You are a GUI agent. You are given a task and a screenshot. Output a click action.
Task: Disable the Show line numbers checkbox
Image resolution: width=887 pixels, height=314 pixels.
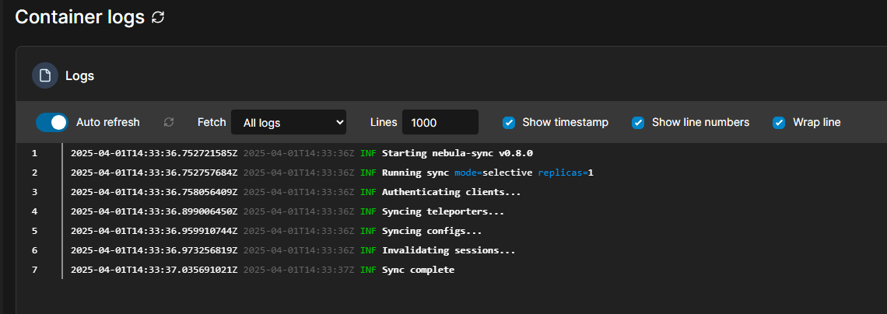[x=638, y=122]
